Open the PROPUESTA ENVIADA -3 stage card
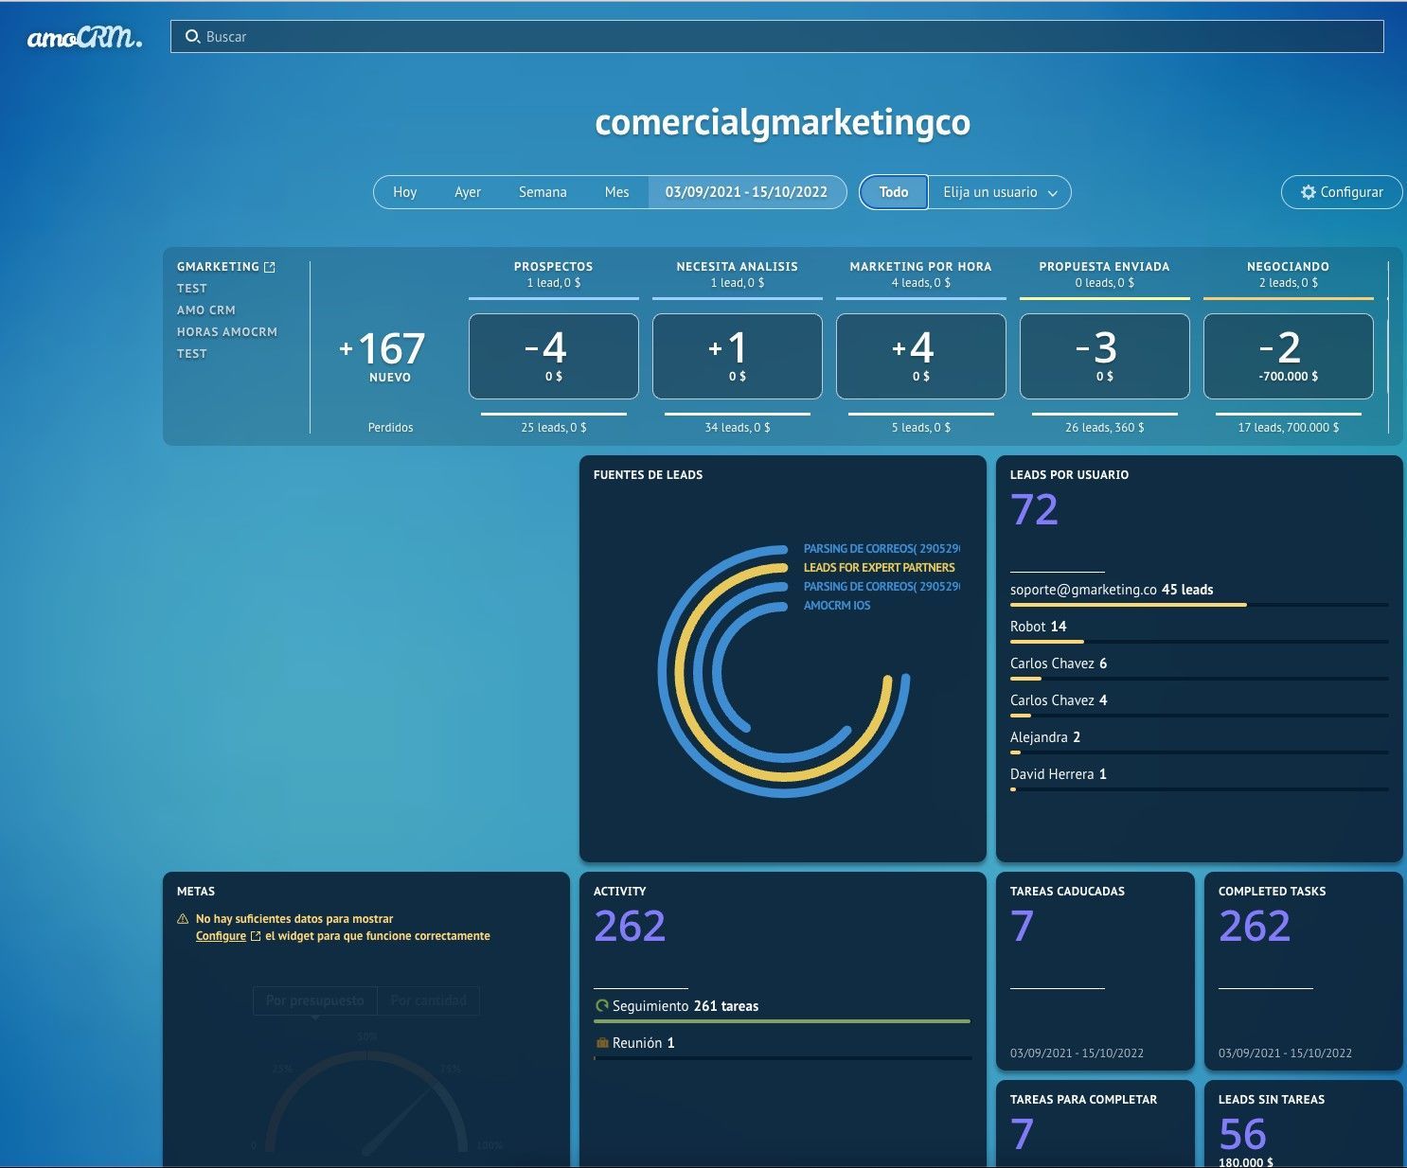Viewport: 1407px width, 1168px height. point(1105,356)
